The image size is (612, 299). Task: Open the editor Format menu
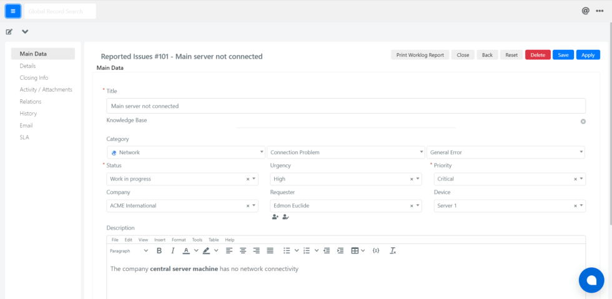tap(179, 240)
